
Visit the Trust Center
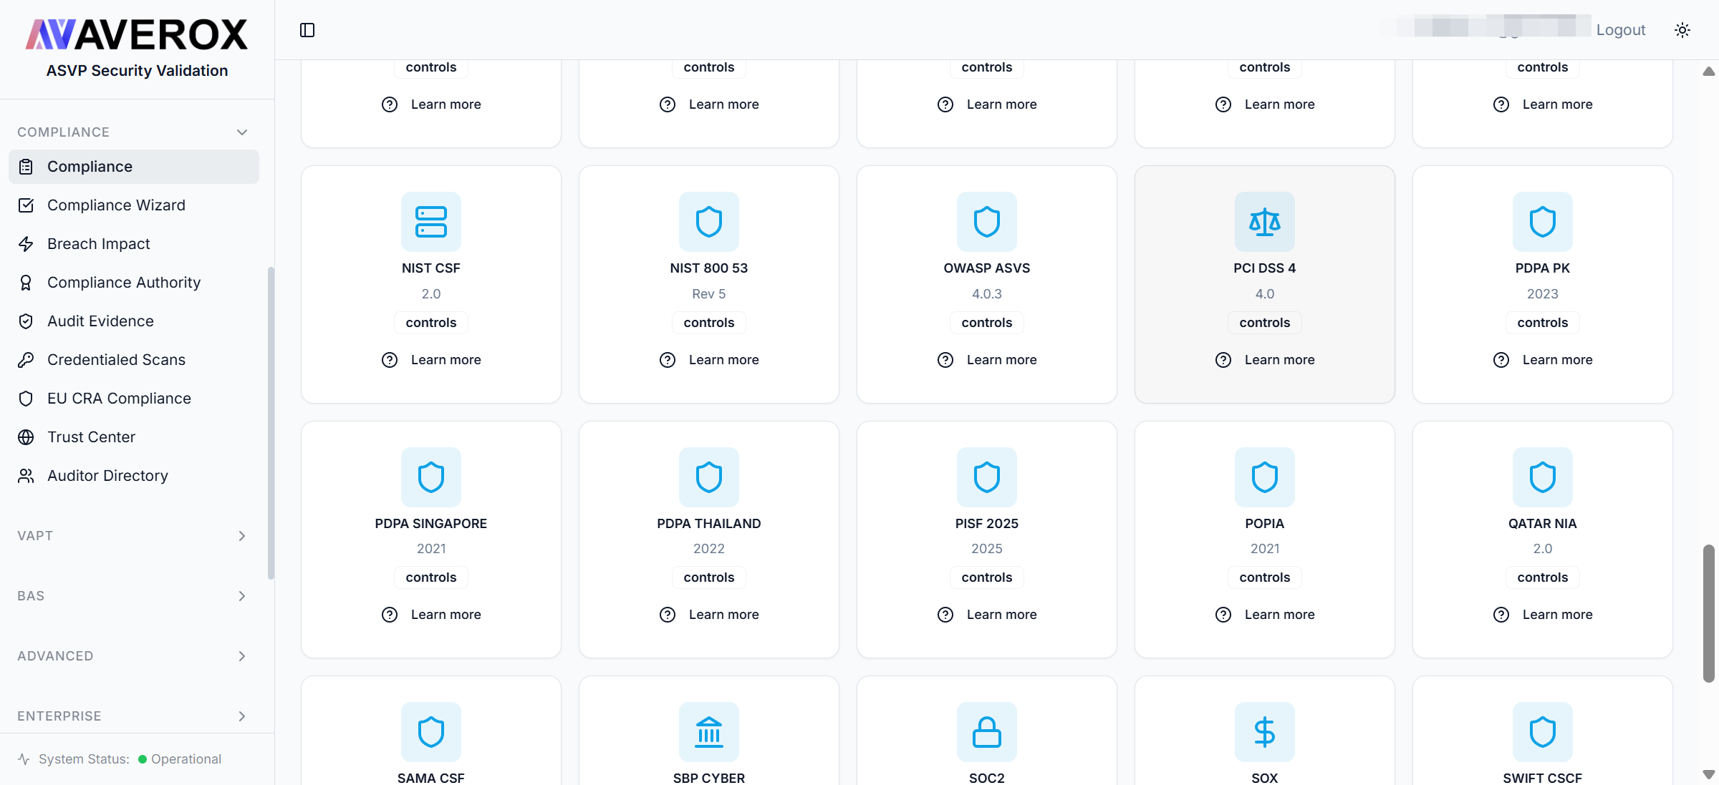pos(134,437)
